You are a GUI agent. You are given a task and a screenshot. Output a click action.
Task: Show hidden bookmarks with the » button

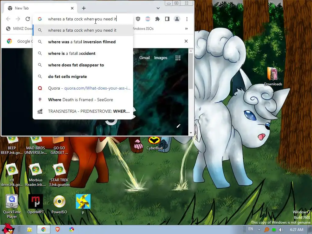click(x=186, y=29)
